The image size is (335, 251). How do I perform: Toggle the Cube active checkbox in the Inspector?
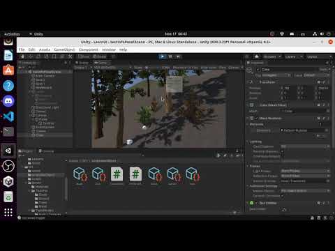coord(258,69)
